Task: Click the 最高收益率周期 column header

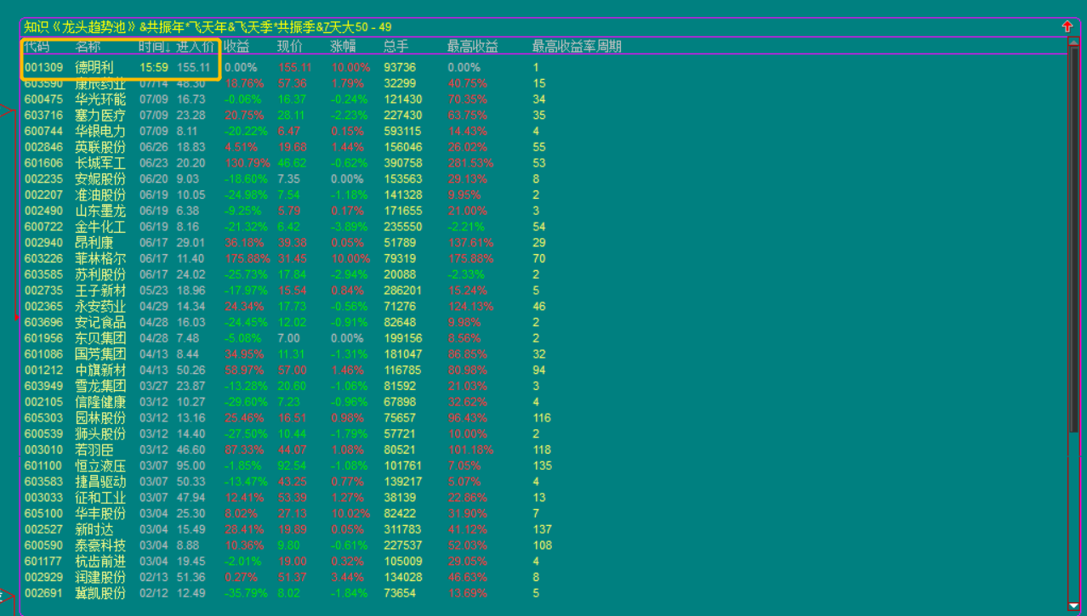Action: (577, 46)
